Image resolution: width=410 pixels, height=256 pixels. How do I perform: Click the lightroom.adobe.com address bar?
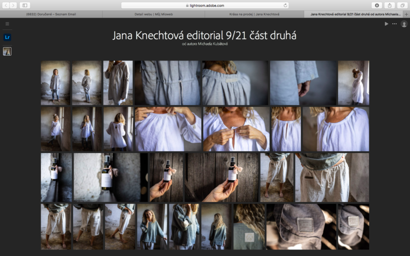pyautogui.click(x=205, y=5)
